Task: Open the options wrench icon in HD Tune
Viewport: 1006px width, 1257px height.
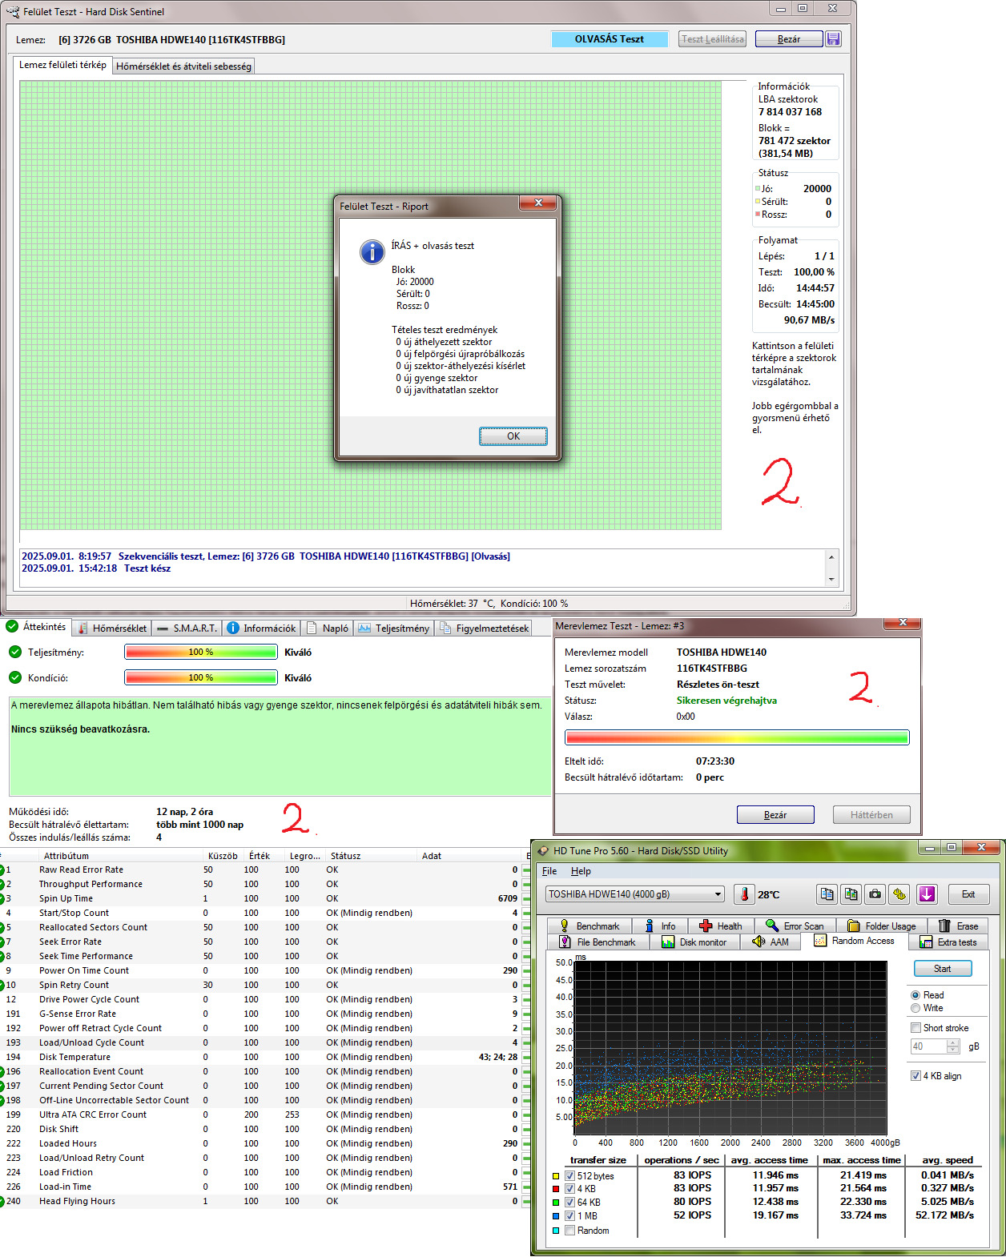Action: click(899, 894)
